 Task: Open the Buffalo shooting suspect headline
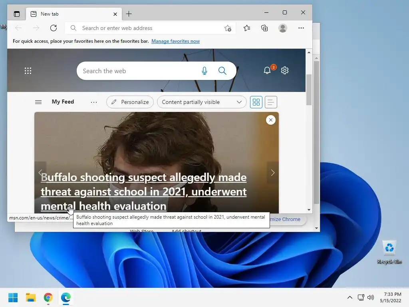coord(144,191)
